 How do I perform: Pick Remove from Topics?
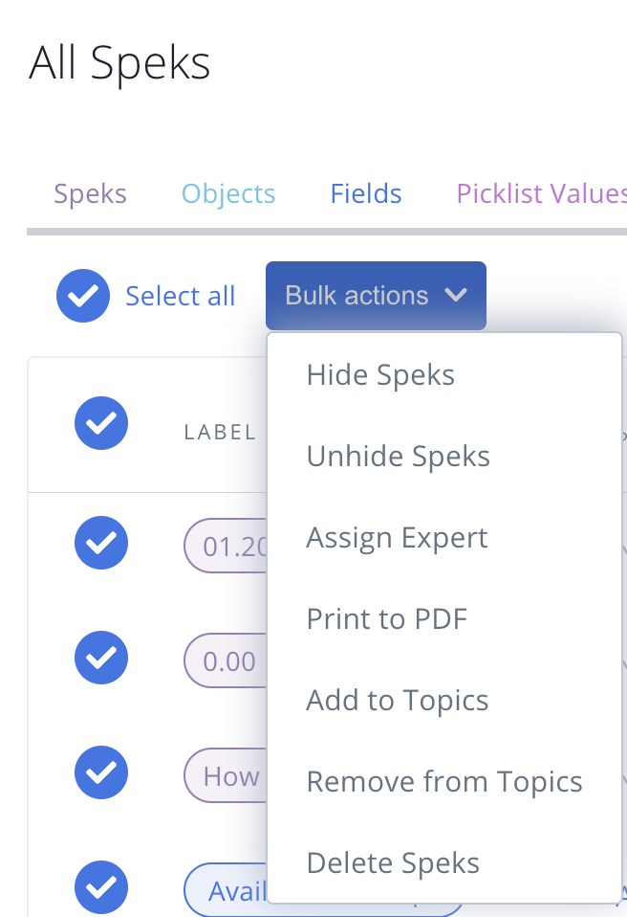pyautogui.click(x=444, y=781)
